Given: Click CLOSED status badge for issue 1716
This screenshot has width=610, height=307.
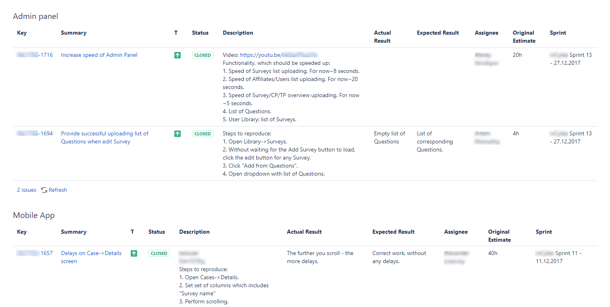Looking at the screenshot, I should click(203, 55).
